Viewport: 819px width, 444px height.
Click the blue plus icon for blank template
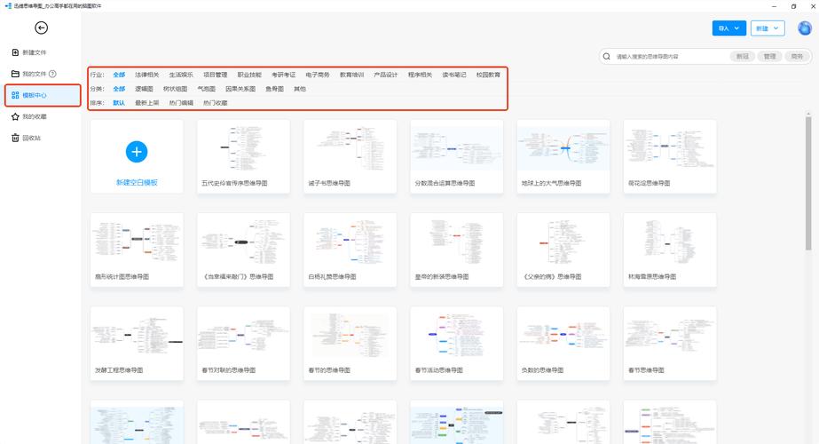137,152
